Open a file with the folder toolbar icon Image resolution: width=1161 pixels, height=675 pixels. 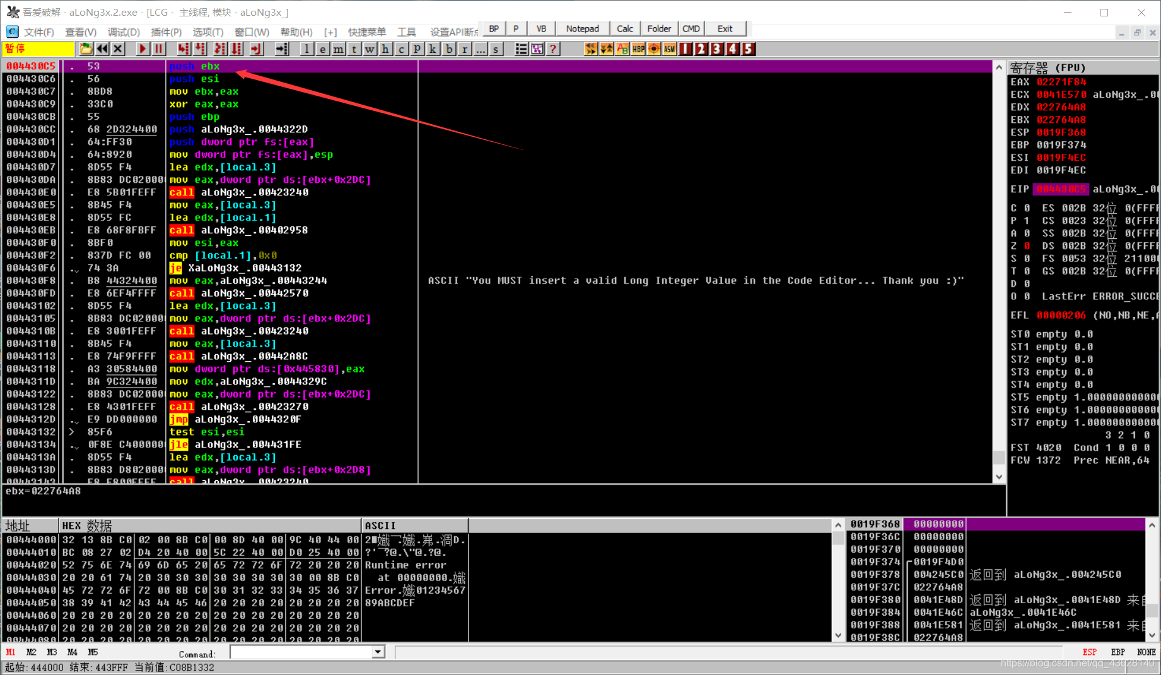coord(86,49)
